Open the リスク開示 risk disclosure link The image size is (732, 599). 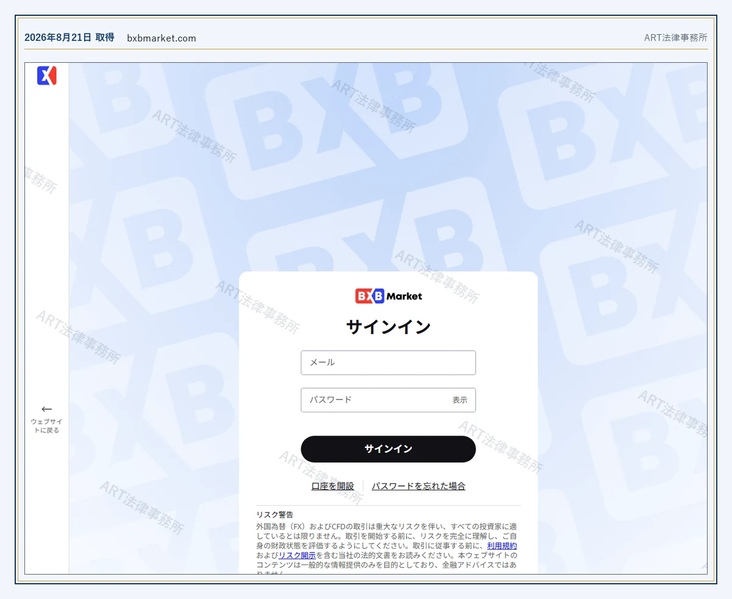[297, 556]
